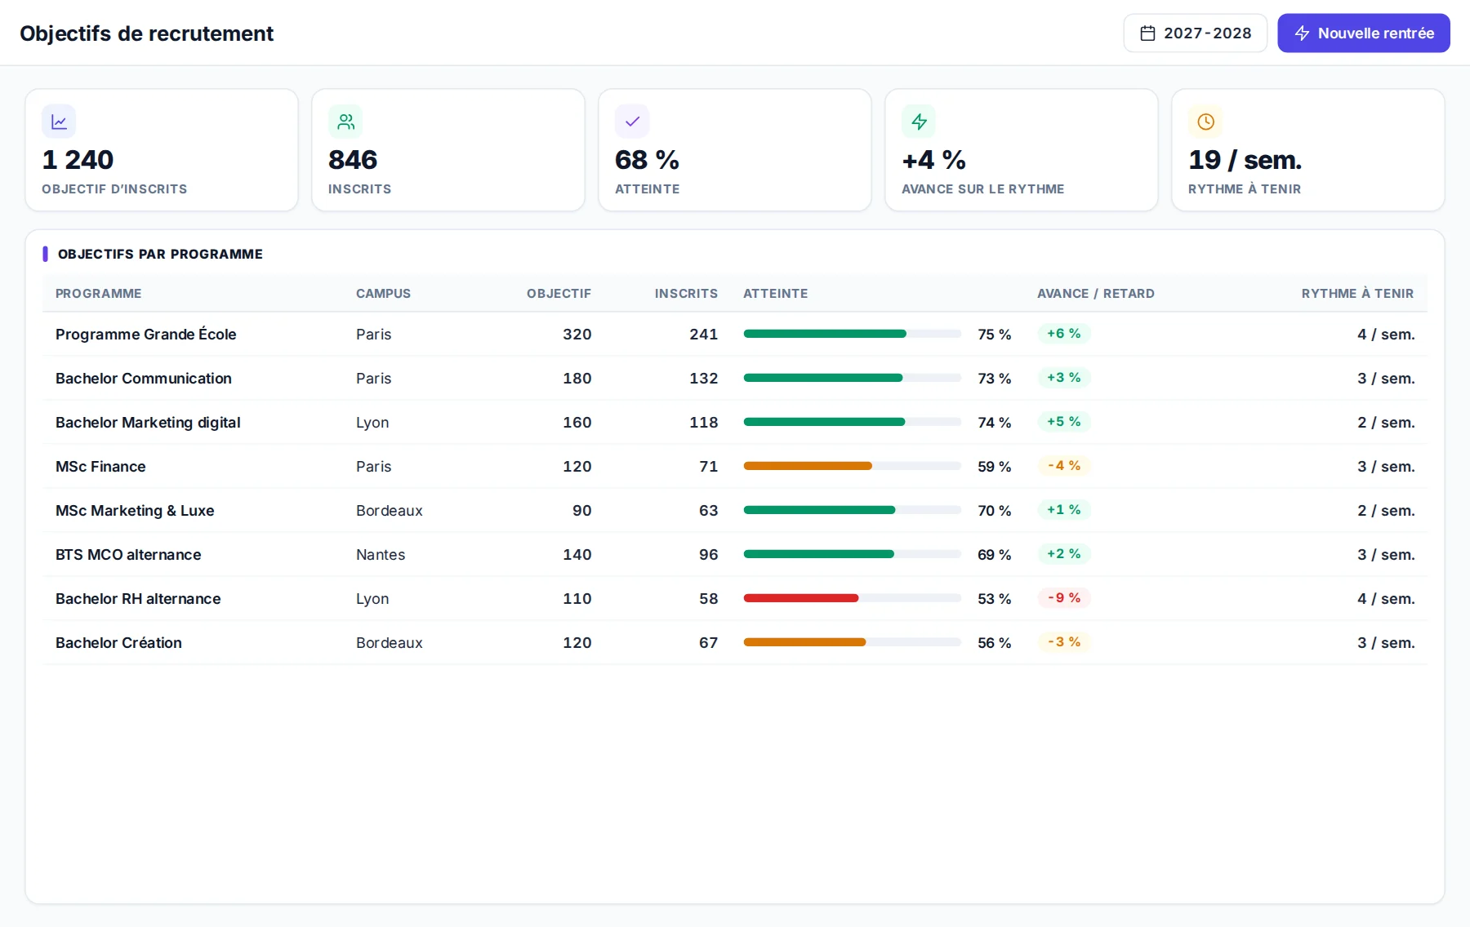Click the chart icon on the Objectif d'inscrits card
This screenshot has height=927, width=1470.
coord(59,122)
